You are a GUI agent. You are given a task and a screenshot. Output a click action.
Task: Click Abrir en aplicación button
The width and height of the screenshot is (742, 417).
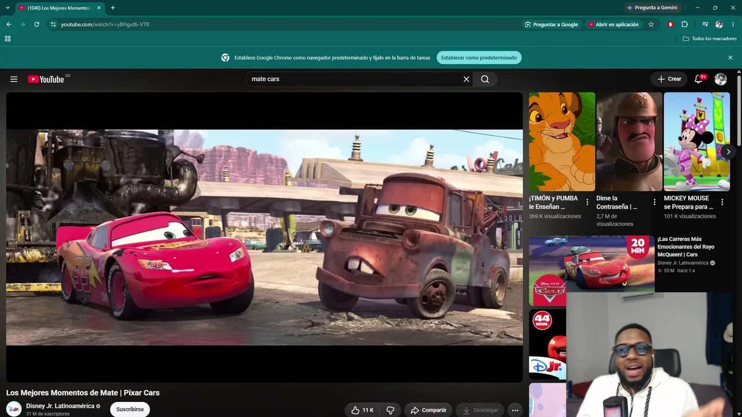pos(613,24)
